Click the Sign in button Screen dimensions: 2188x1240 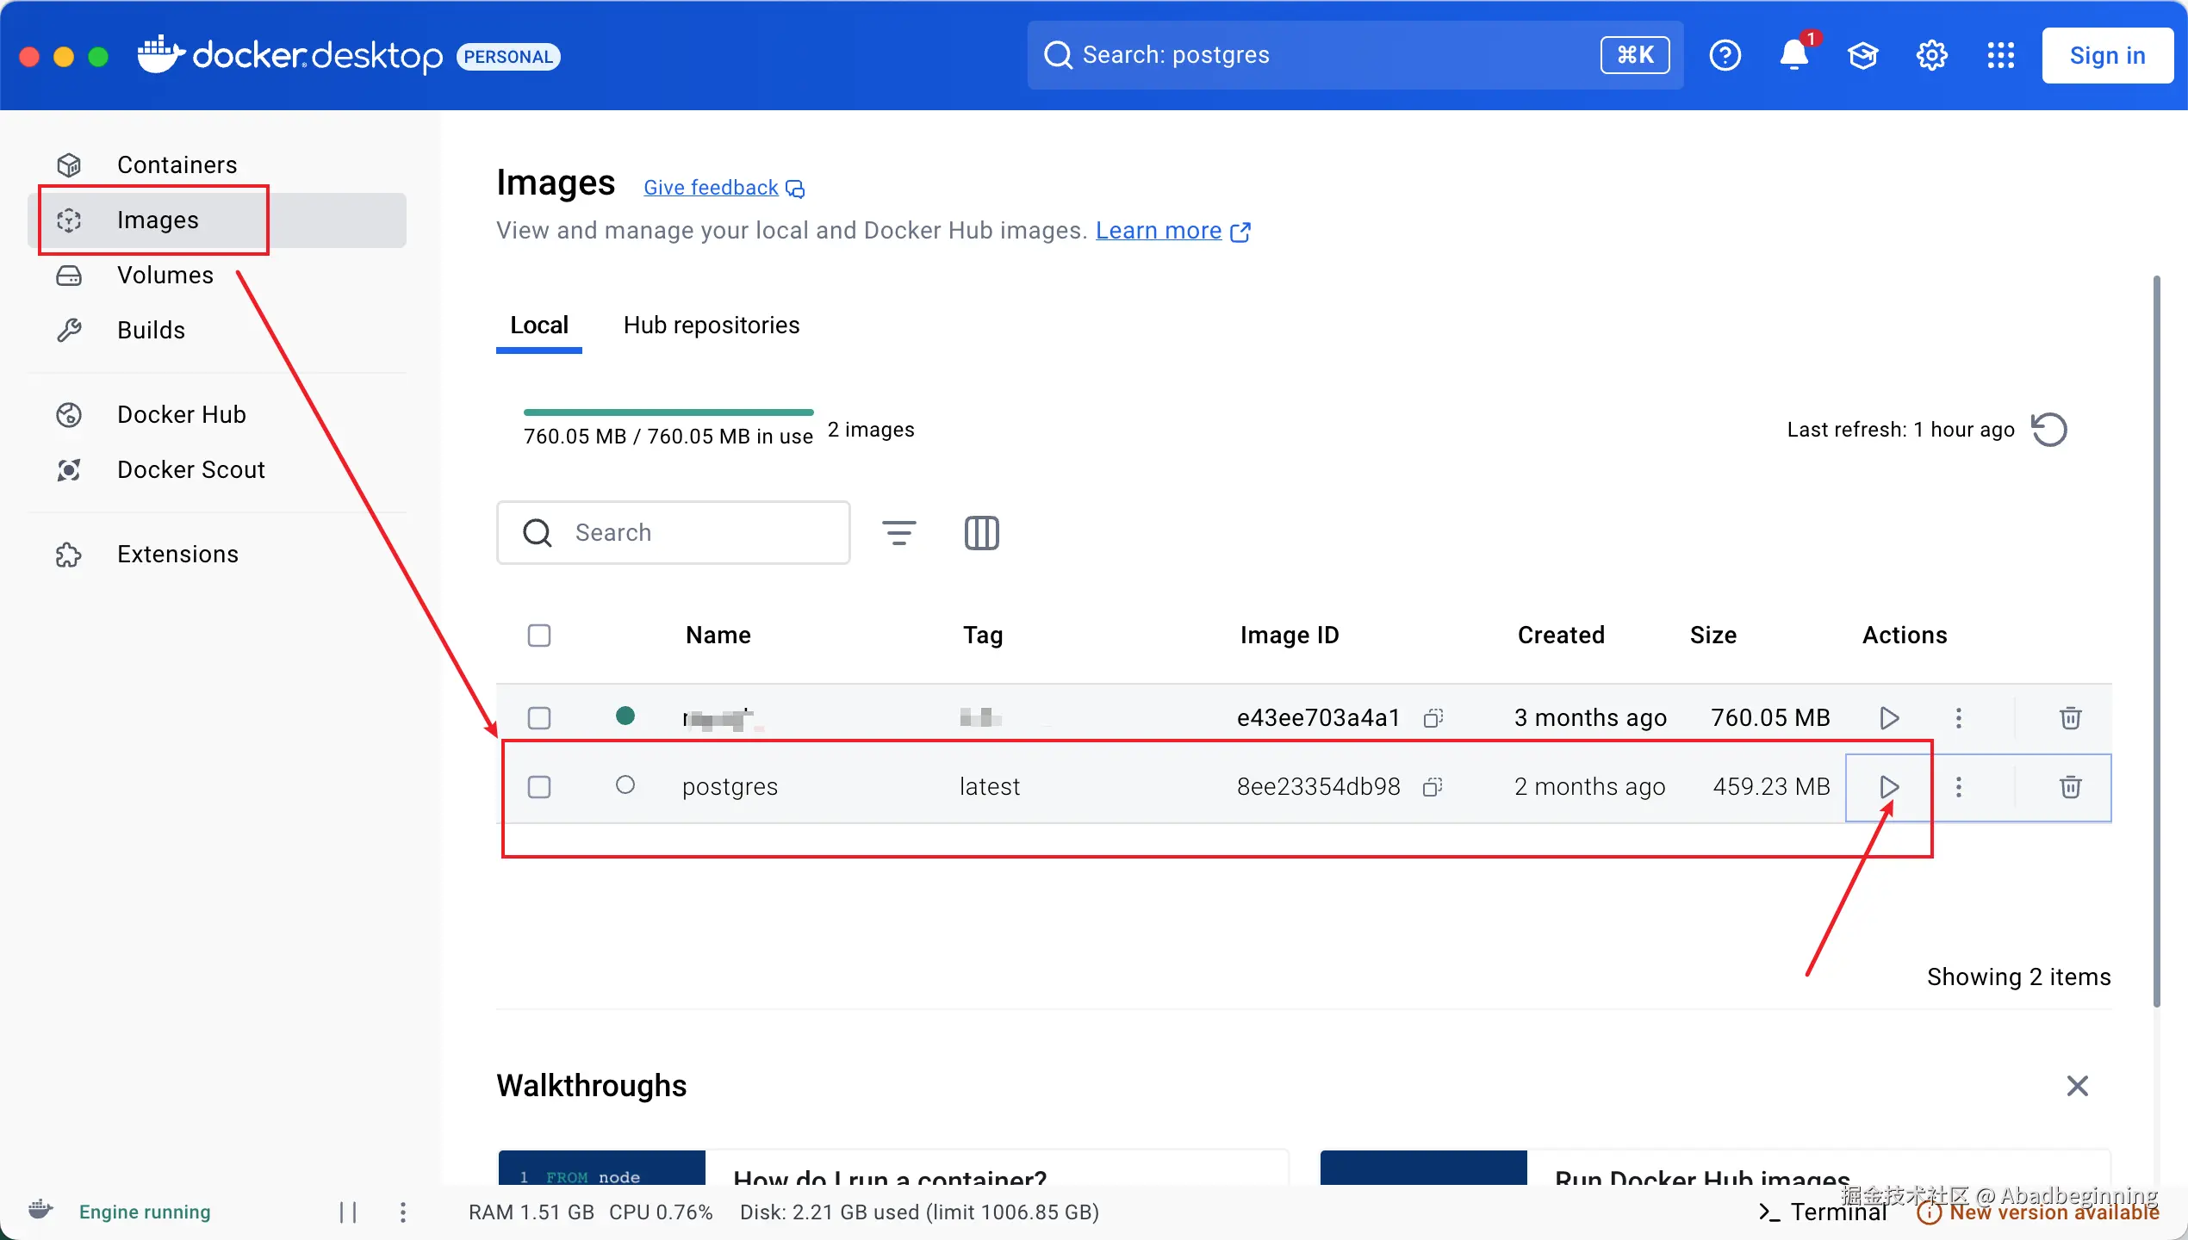tap(2107, 56)
